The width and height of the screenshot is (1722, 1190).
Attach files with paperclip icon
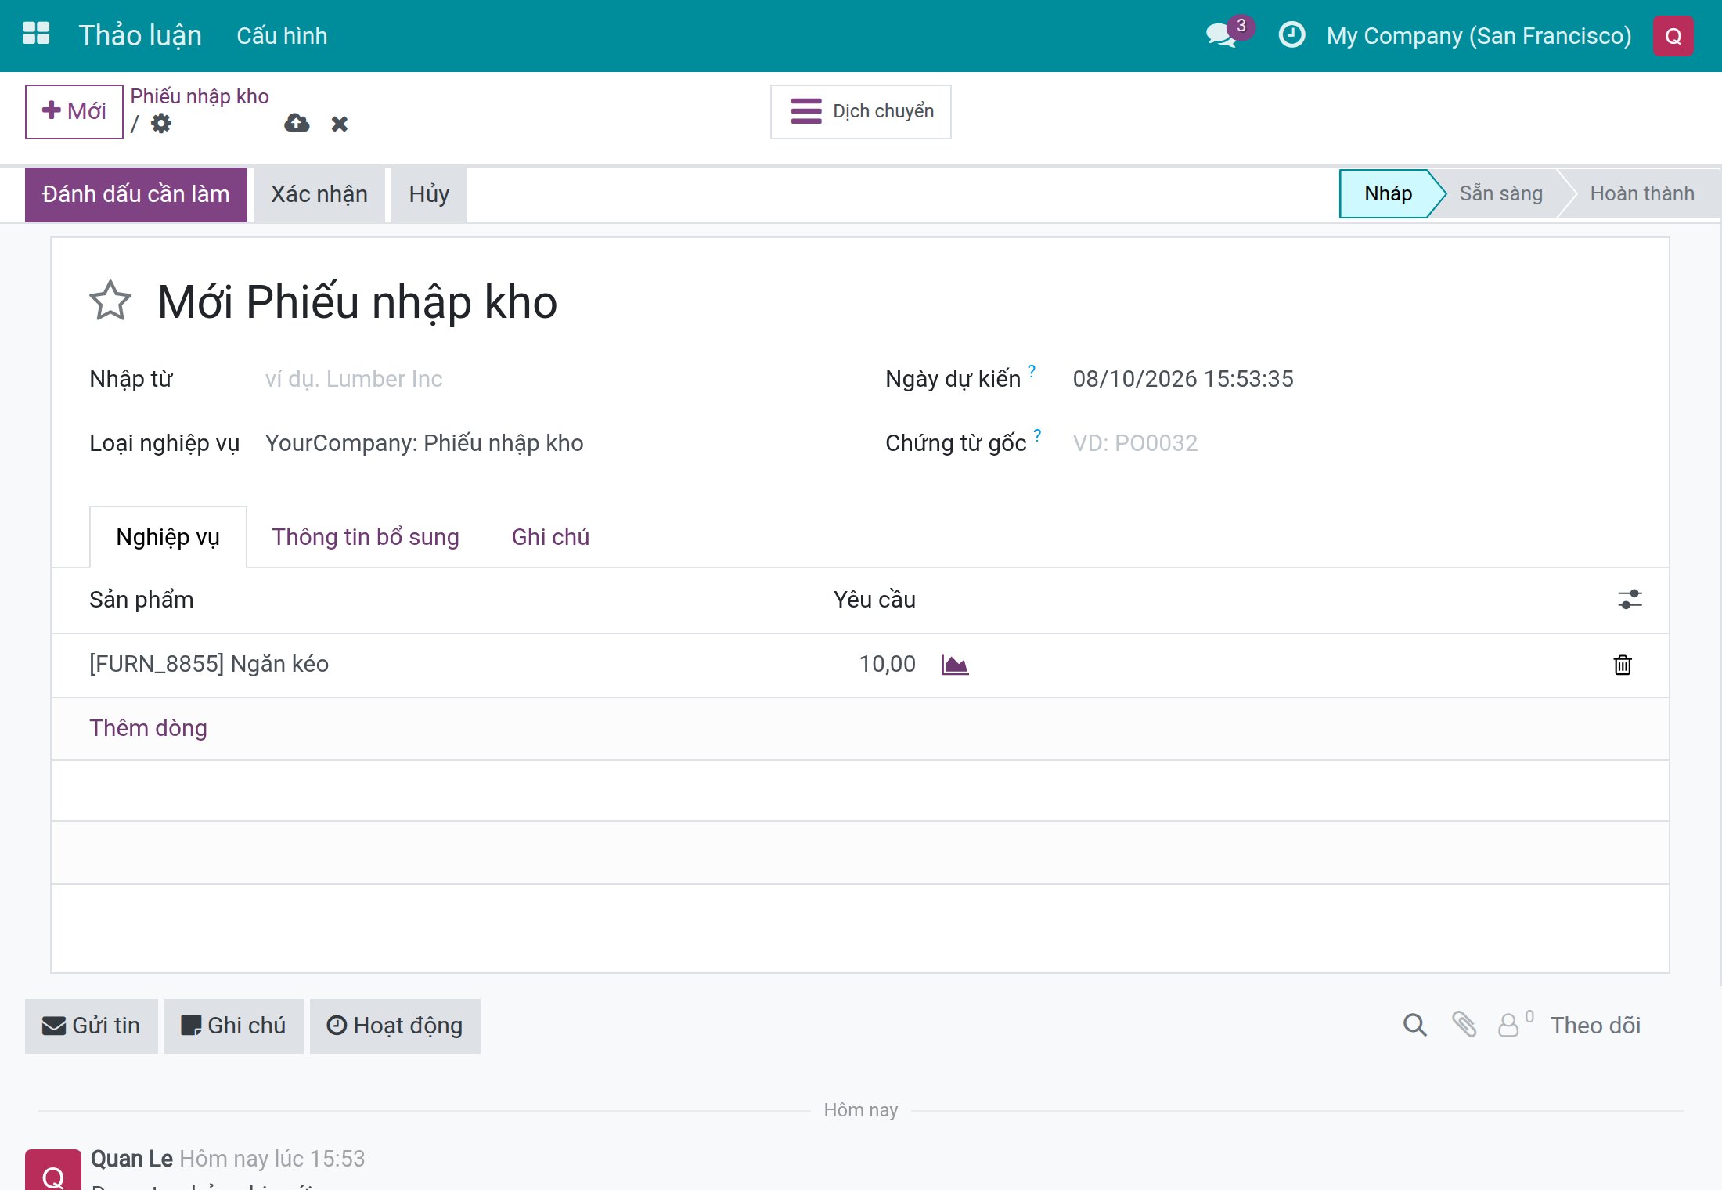(x=1464, y=1025)
